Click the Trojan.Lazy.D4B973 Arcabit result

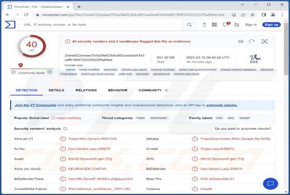tap(217, 149)
